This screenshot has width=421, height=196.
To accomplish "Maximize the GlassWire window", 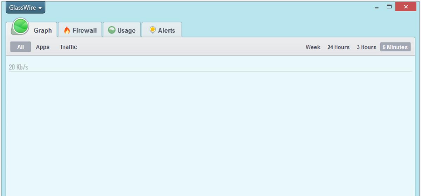I will (x=389, y=7).
